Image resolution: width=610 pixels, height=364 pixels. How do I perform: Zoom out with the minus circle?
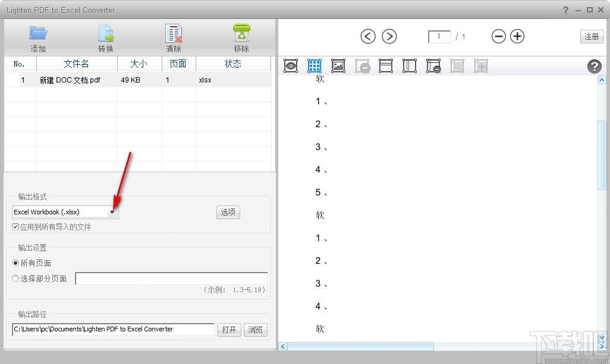point(498,36)
